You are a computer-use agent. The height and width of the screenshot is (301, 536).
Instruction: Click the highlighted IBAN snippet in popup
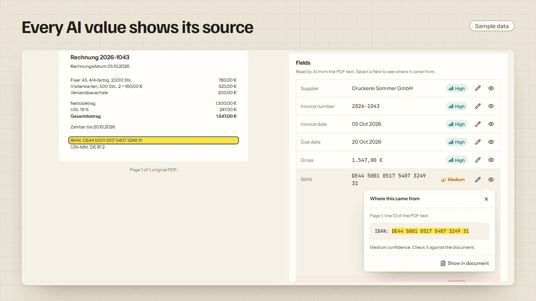coord(430,231)
